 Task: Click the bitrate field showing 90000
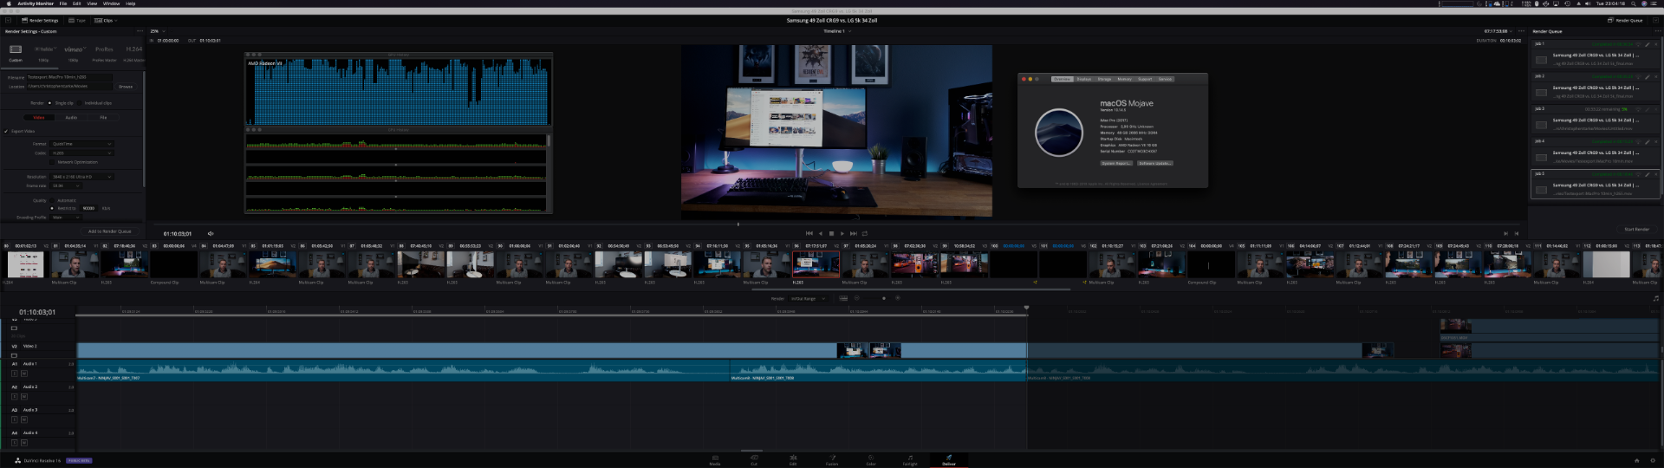(x=88, y=209)
